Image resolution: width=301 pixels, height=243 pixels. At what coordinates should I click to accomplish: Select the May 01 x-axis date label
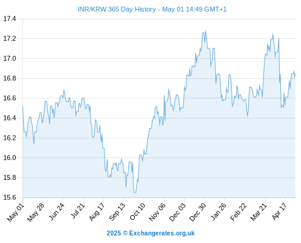[16, 213]
